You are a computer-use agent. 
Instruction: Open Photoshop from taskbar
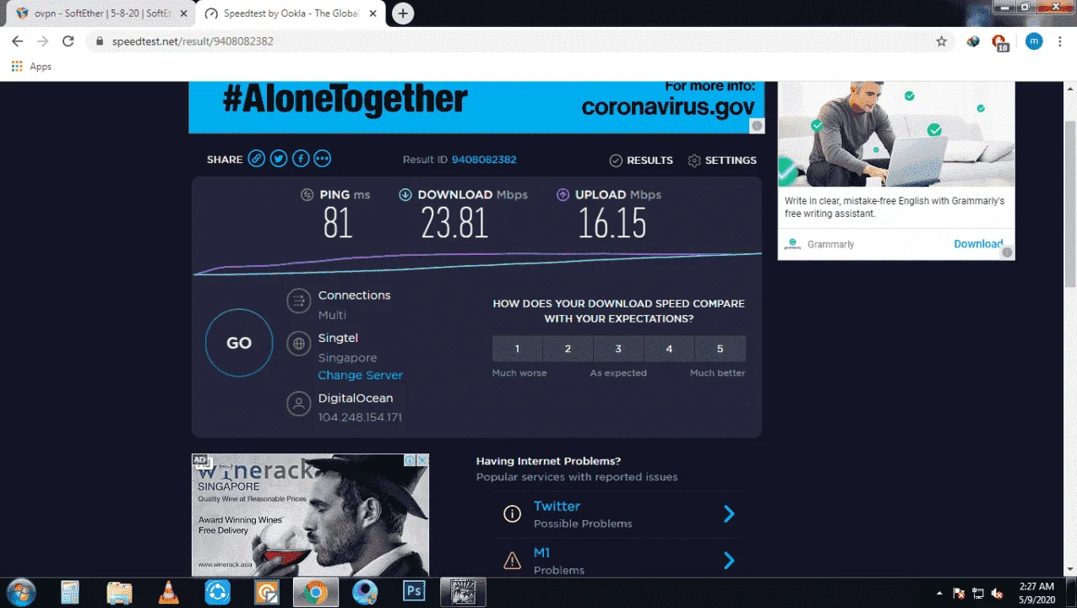(414, 592)
